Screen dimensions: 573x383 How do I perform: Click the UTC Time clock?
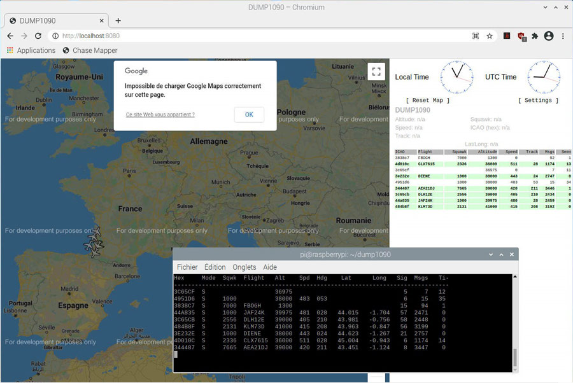tap(544, 77)
